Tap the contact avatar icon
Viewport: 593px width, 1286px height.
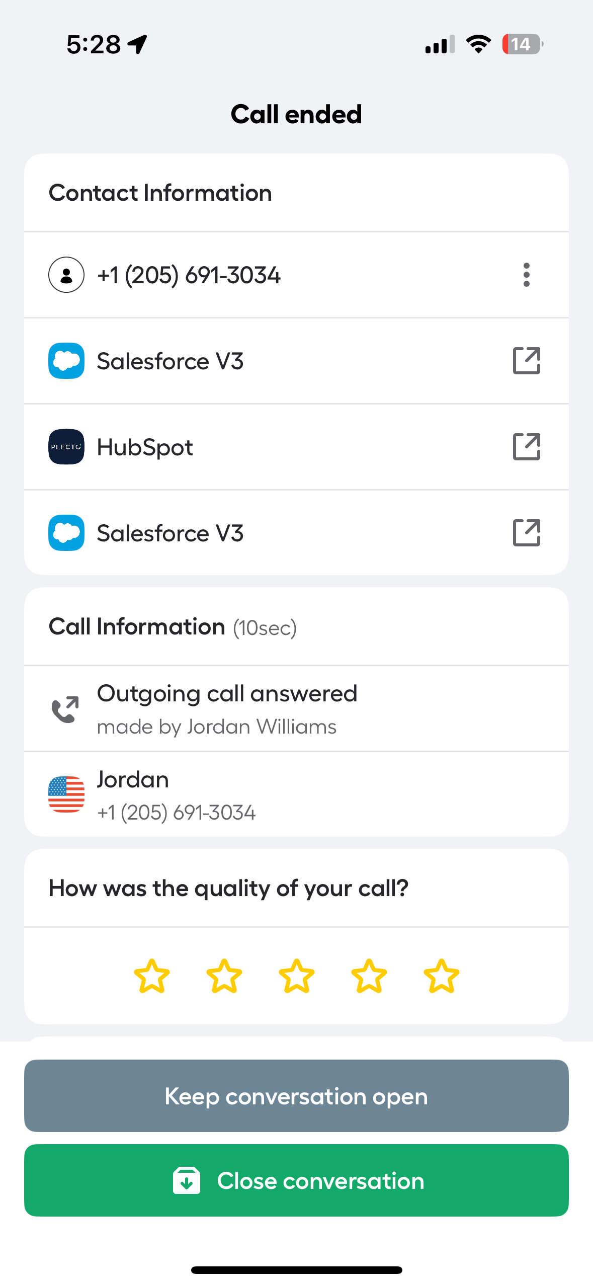[x=66, y=275]
